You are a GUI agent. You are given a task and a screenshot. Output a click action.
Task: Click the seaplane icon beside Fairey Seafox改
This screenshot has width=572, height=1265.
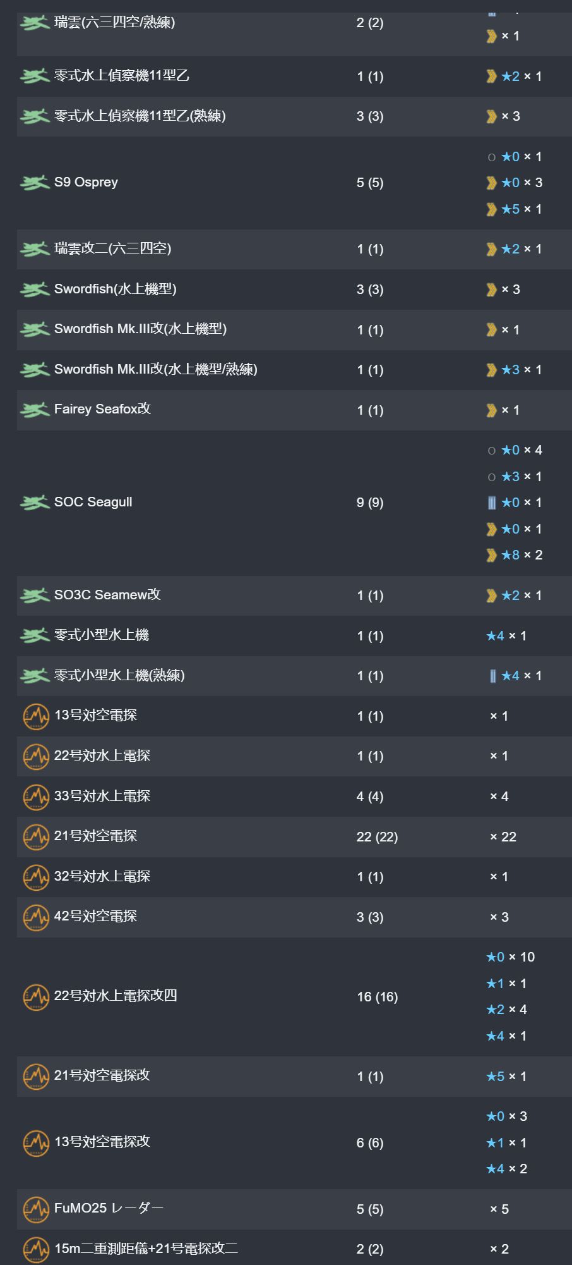pos(35,410)
